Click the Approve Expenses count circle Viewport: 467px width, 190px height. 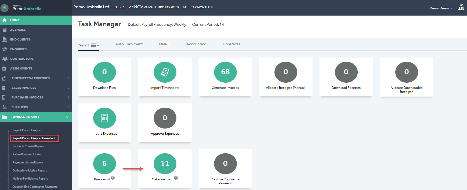[165, 118]
